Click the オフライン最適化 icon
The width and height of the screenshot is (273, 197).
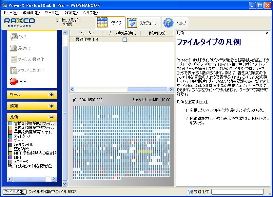[x=13, y=71]
